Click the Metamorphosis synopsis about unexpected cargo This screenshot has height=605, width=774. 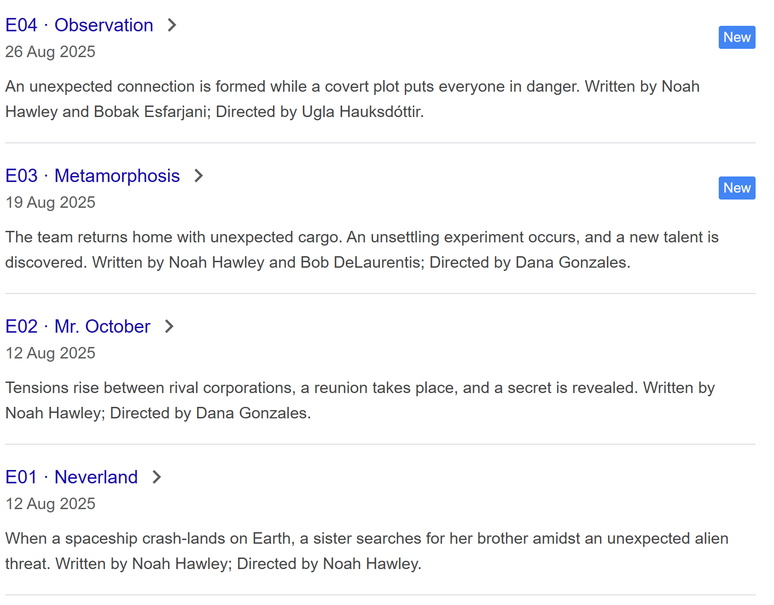pos(362,250)
